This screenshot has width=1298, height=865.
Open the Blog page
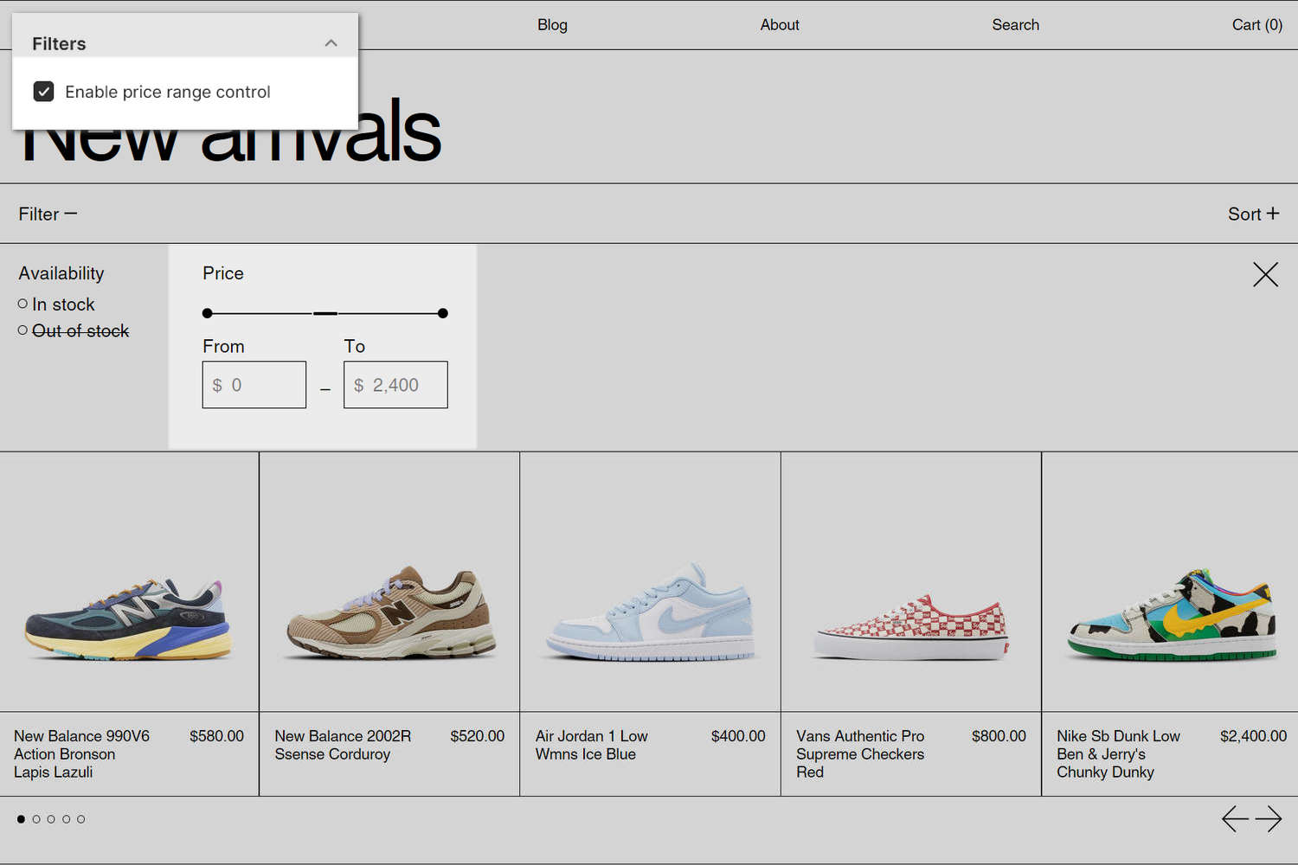click(552, 25)
